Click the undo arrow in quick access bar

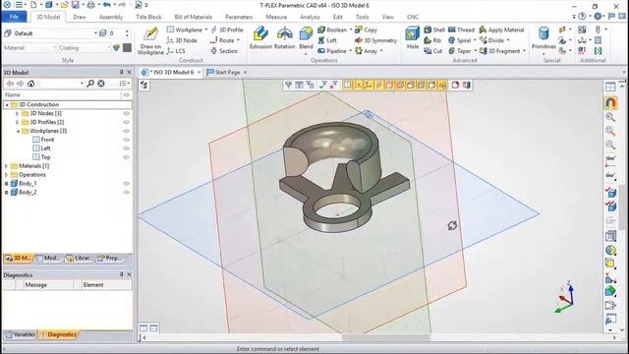click(106, 5)
